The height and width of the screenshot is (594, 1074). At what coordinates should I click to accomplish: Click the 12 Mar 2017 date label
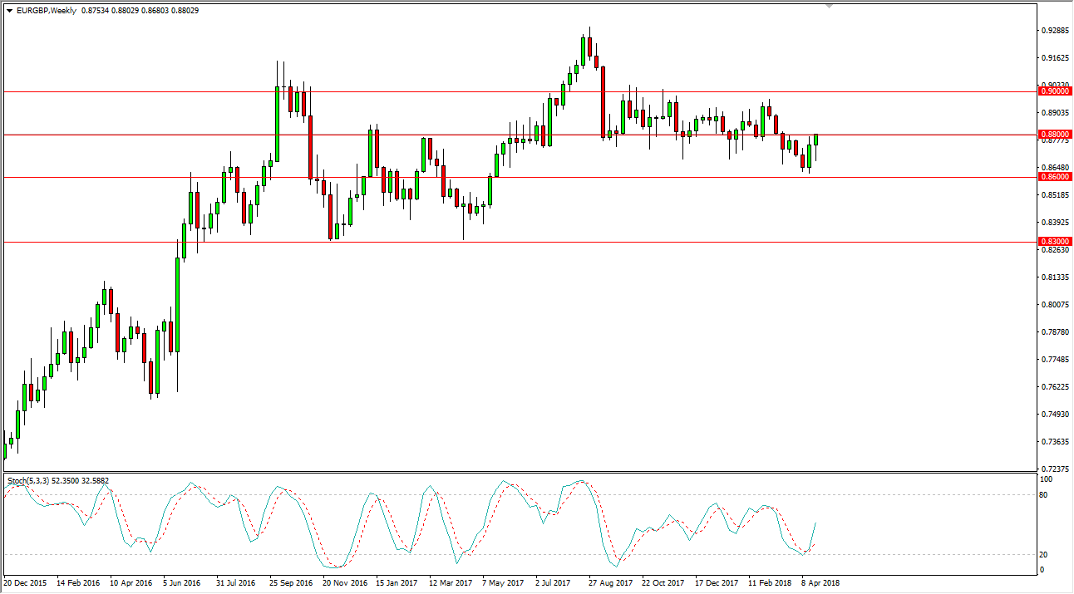451,583
